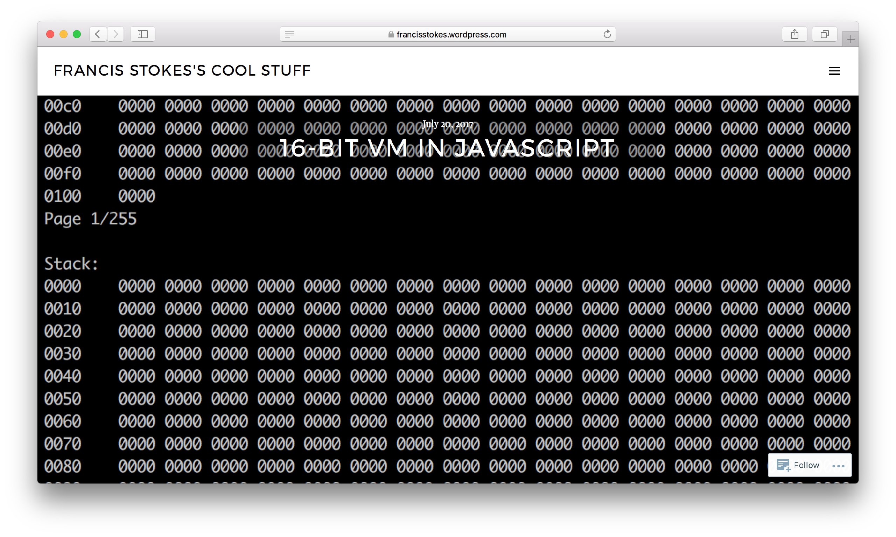Go forward with the Safari forward arrow

[x=116, y=34]
